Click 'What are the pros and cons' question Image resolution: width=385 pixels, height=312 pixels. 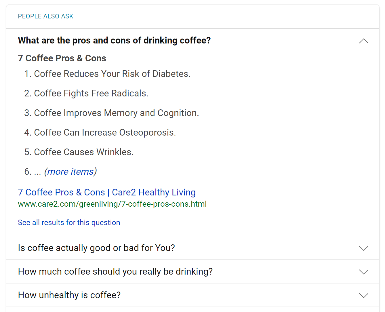click(x=114, y=41)
